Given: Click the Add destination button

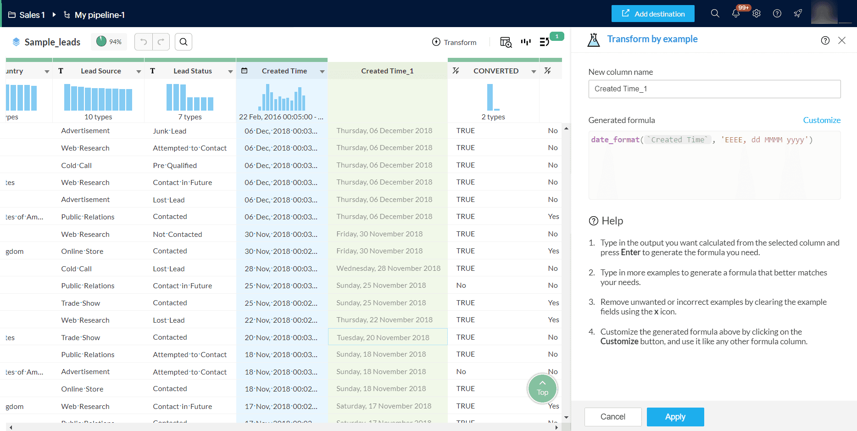Looking at the screenshot, I should [x=653, y=14].
